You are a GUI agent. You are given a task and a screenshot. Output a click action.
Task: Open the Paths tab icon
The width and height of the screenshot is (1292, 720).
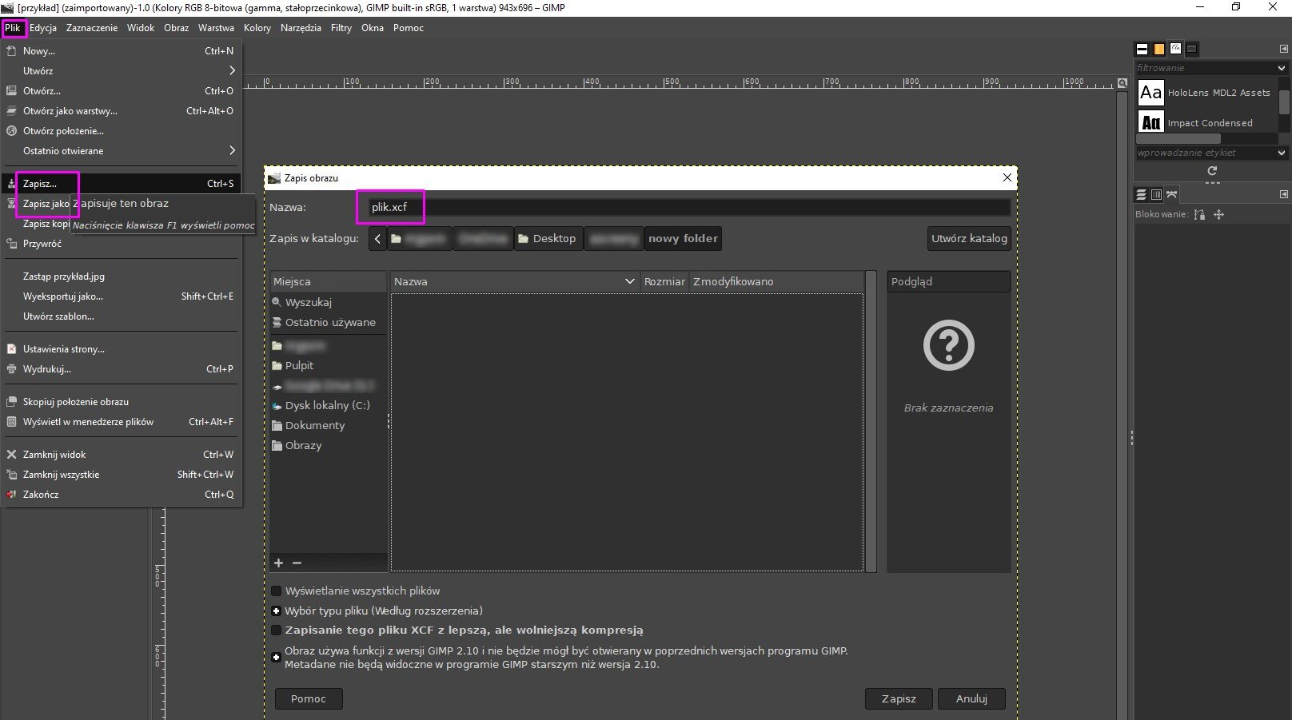(x=1172, y=194)
